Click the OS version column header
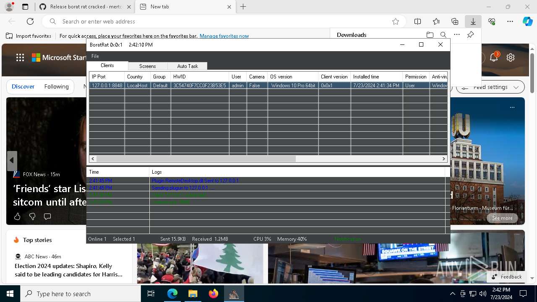Image resolution: width=537 pixels, height=302 pixels. click(x=293, y=77)
